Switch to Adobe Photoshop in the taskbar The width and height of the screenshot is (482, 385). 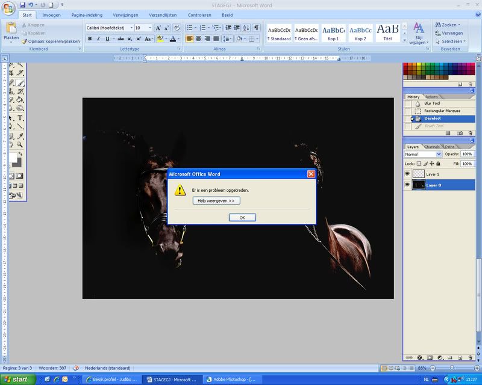[x=234, y=380]
